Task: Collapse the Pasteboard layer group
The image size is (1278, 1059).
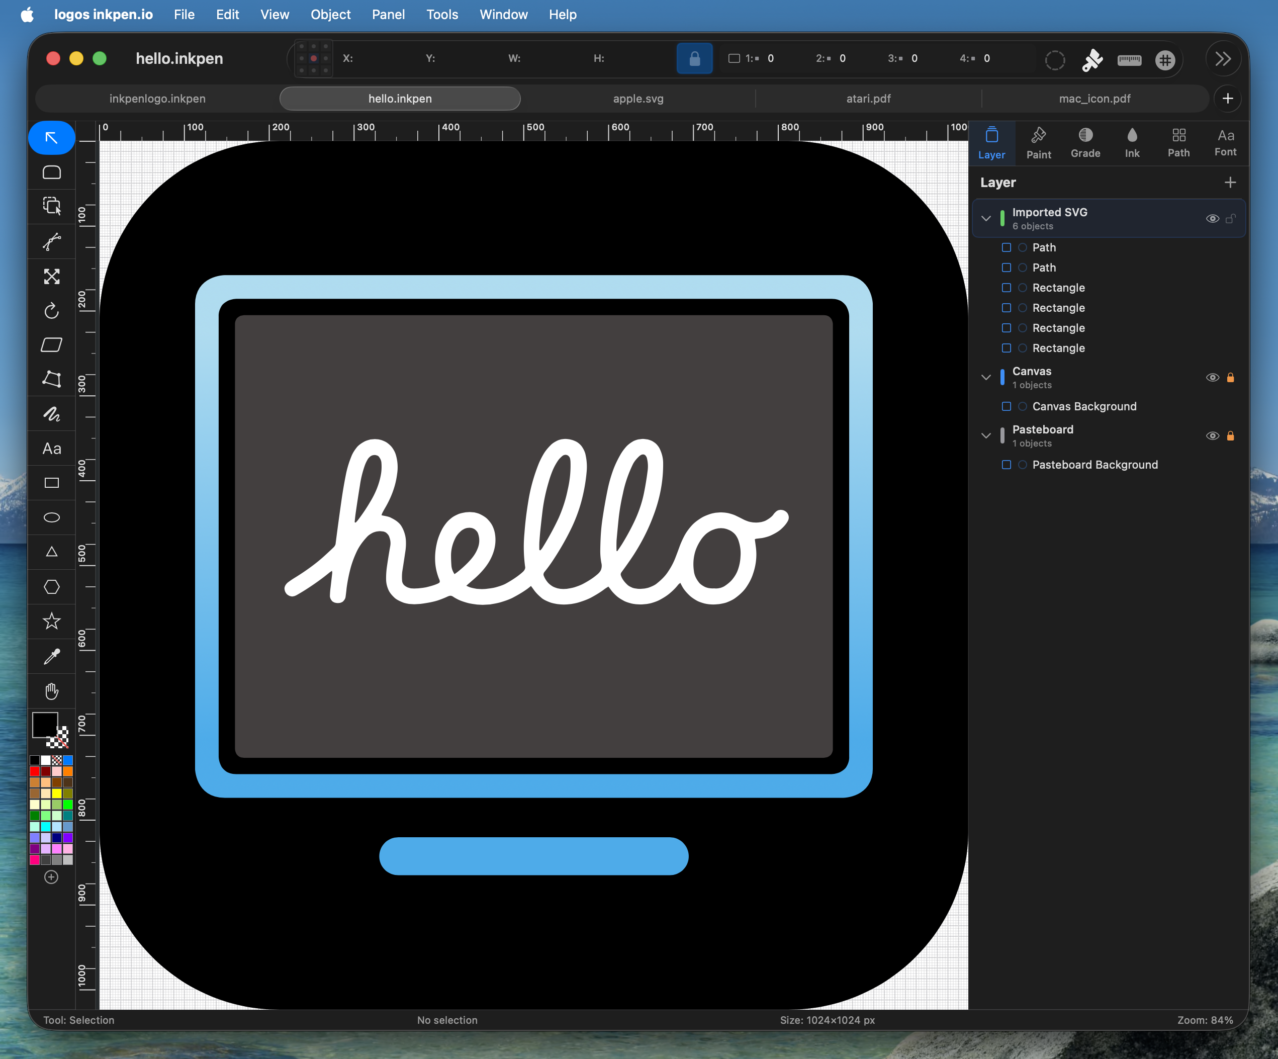Action: coord(986,436)
